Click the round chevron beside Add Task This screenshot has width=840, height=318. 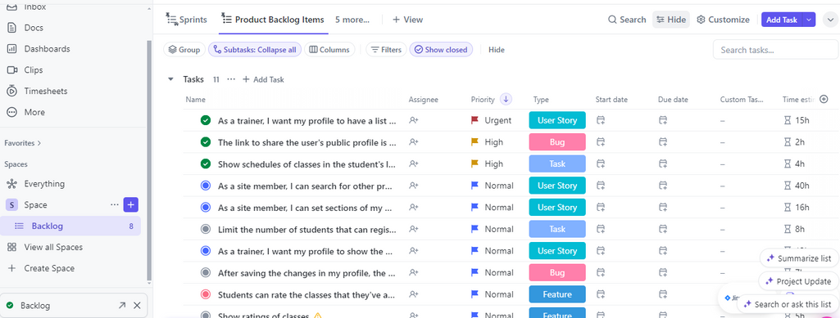click(831, 20)
